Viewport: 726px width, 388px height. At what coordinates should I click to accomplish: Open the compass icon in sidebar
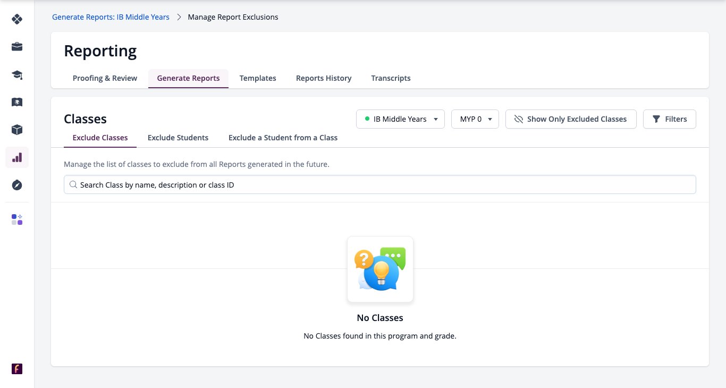pyautogui.click(x=17, y=185)
